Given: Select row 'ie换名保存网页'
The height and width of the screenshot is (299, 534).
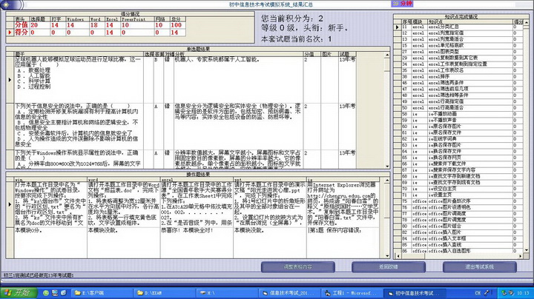Looking at the screenshot, I should (458, 158).
